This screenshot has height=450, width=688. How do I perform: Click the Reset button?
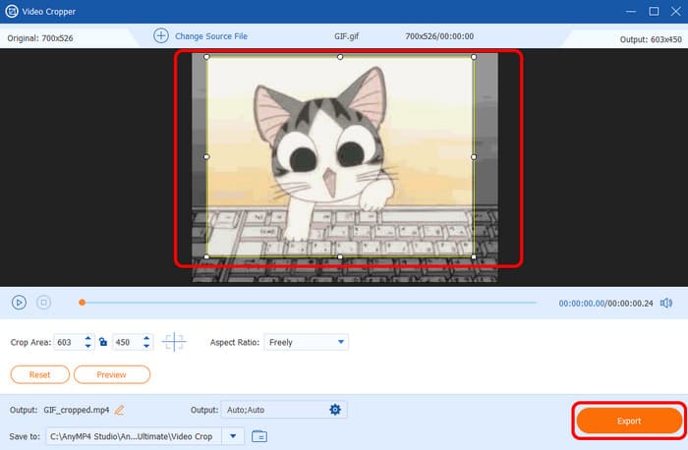tap(40, 374)
